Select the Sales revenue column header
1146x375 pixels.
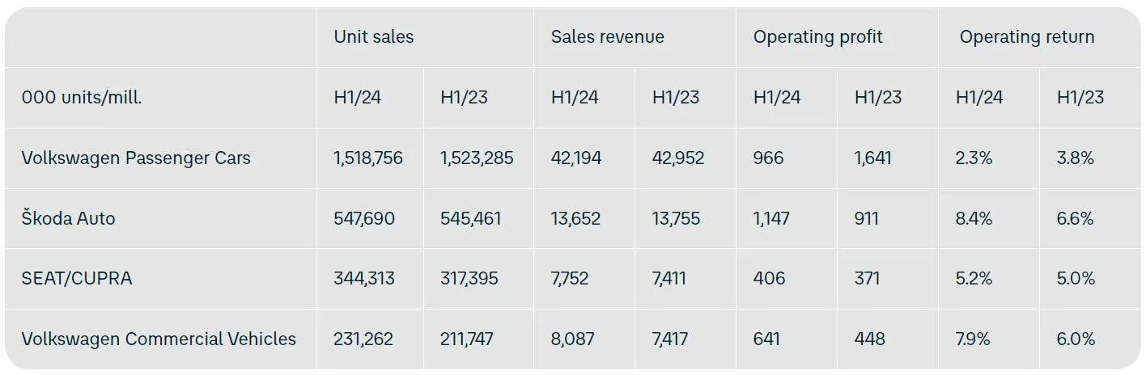tap(607, 37)
